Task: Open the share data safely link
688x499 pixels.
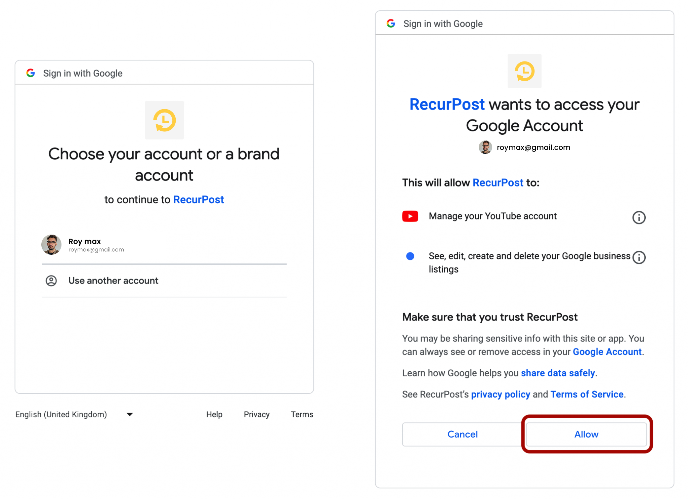Action: [558, 373]
